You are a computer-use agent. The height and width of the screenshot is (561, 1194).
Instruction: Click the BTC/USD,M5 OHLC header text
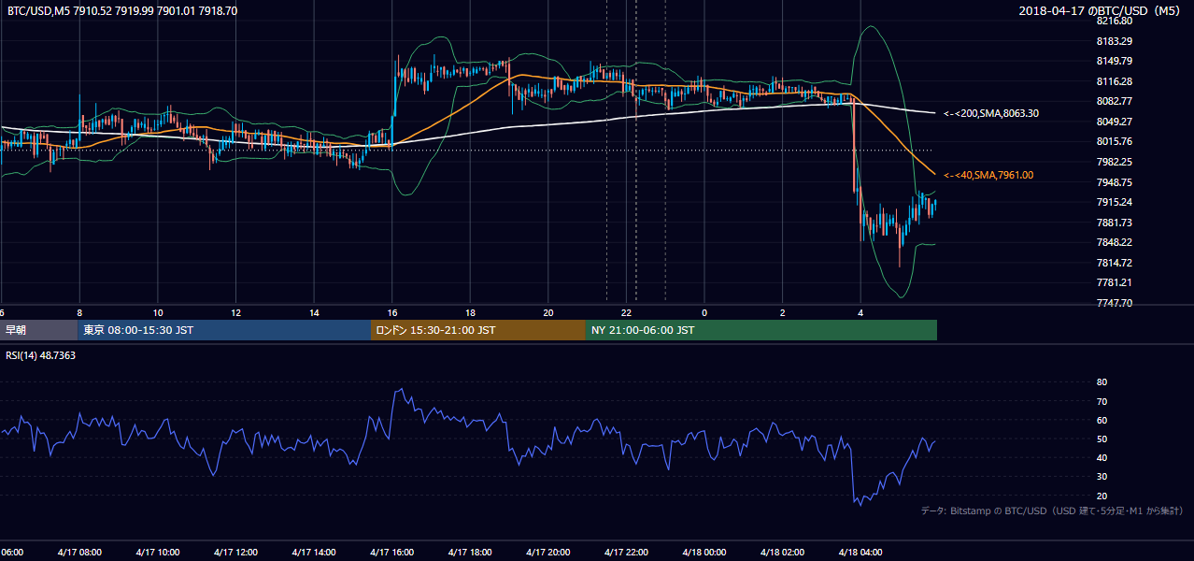[122, 11]
